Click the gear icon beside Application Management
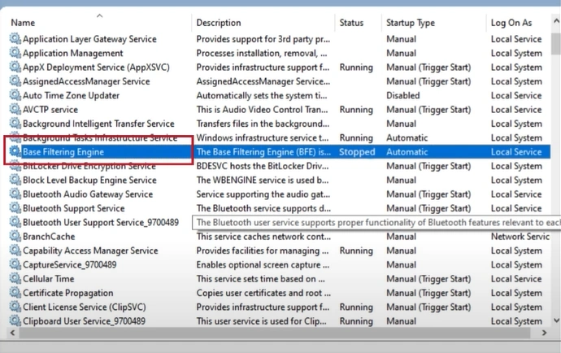Viewport: 561px width, 353px height. pyautogui.click(x=15, y=53)
